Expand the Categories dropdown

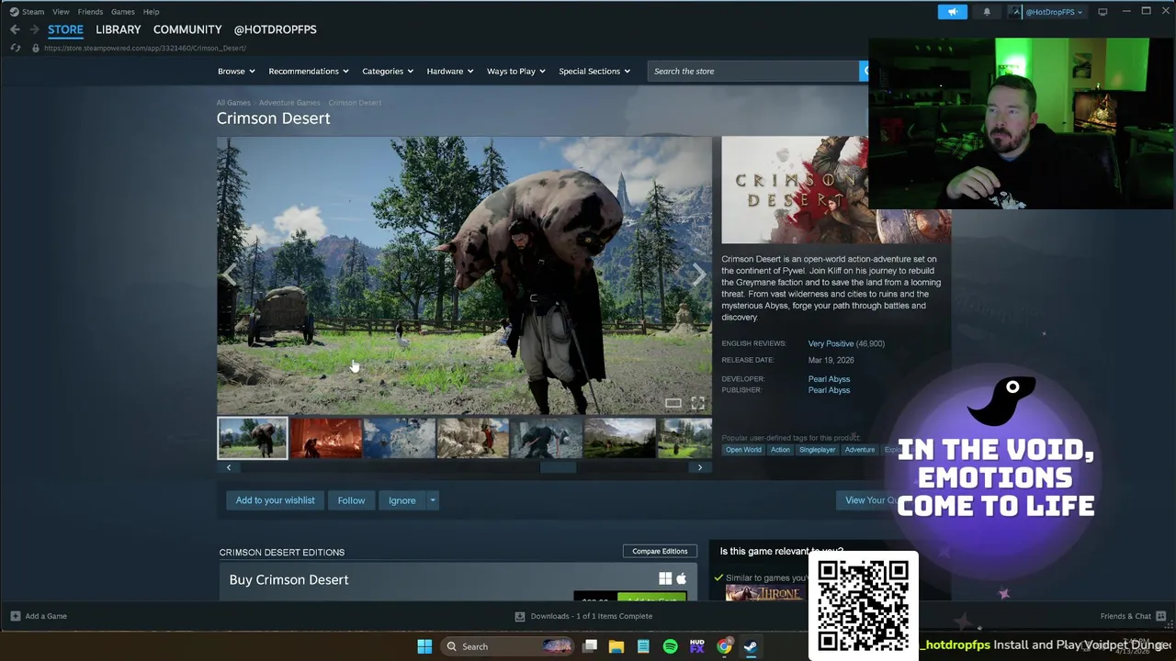(x=388, y=71)
